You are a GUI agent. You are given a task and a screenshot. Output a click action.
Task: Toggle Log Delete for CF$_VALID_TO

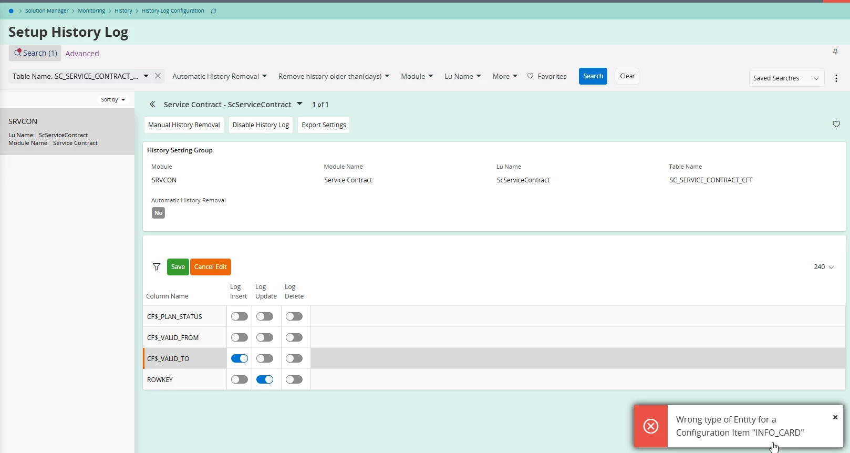coord(294,358)
